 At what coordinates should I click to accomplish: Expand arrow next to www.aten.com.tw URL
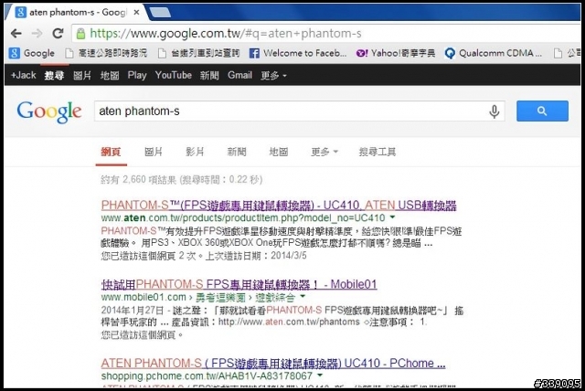(x=393, y=217)
